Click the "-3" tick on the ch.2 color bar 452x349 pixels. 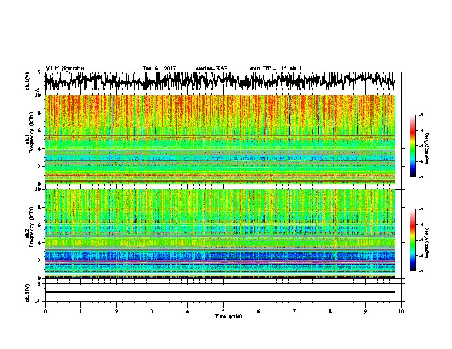click(x=421, y=209)
